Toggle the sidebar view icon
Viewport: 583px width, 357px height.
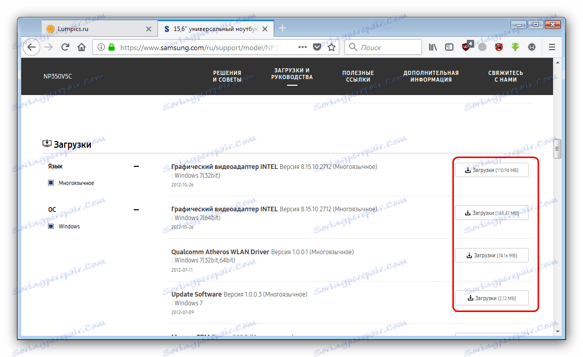coord(449,47)
